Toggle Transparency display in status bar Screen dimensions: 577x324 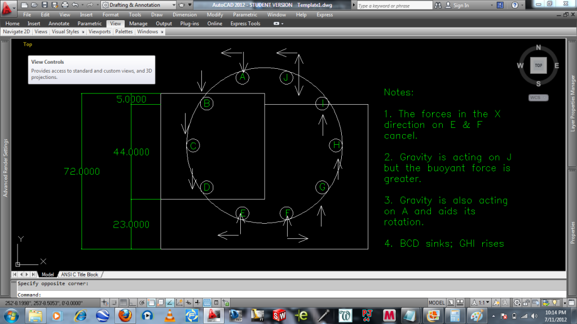click(207, 303)
